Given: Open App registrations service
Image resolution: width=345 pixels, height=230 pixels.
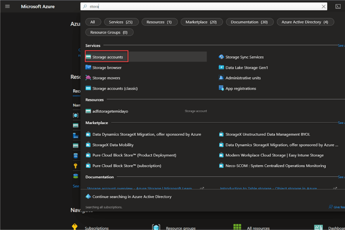Looking at the screenshot, I should [x=240, y=88].
